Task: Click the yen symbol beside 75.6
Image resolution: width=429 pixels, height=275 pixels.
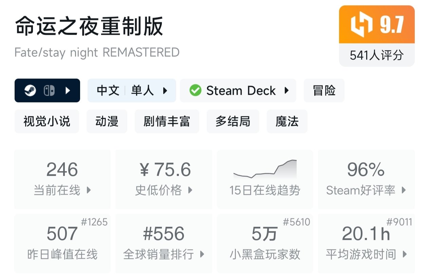Action: point(144,170)
